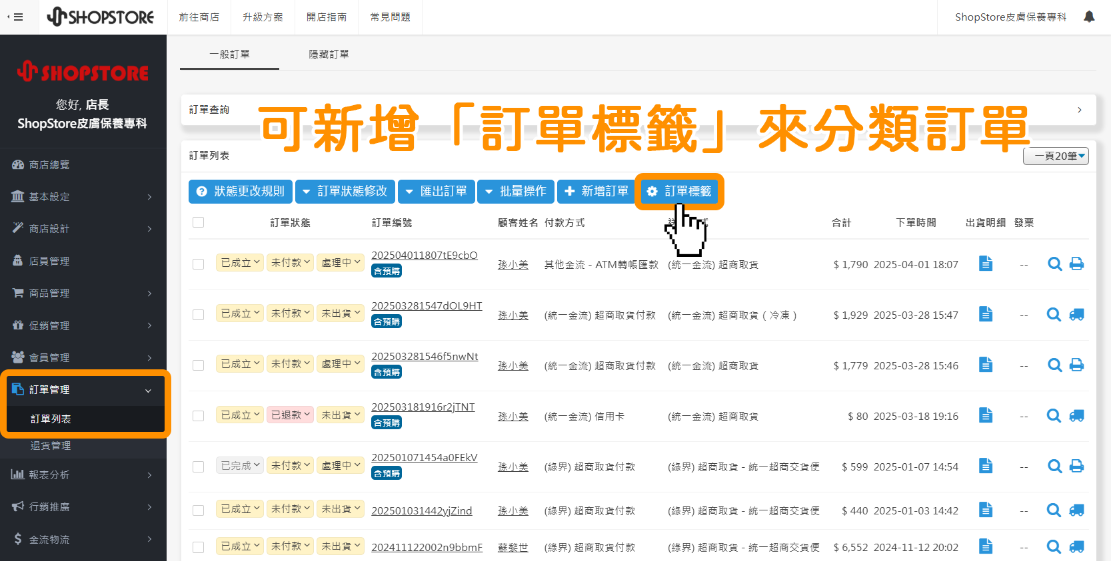Select checkbox for order 202411122002n9bbmF
Image resolution: width=1111 pixels, height=561 pixels.
(x=198, y=547)
